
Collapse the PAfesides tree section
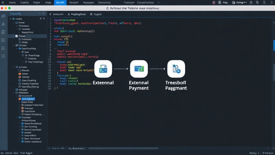coord(14,93)
